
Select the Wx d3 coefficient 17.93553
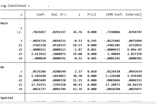tap(39, 85)
